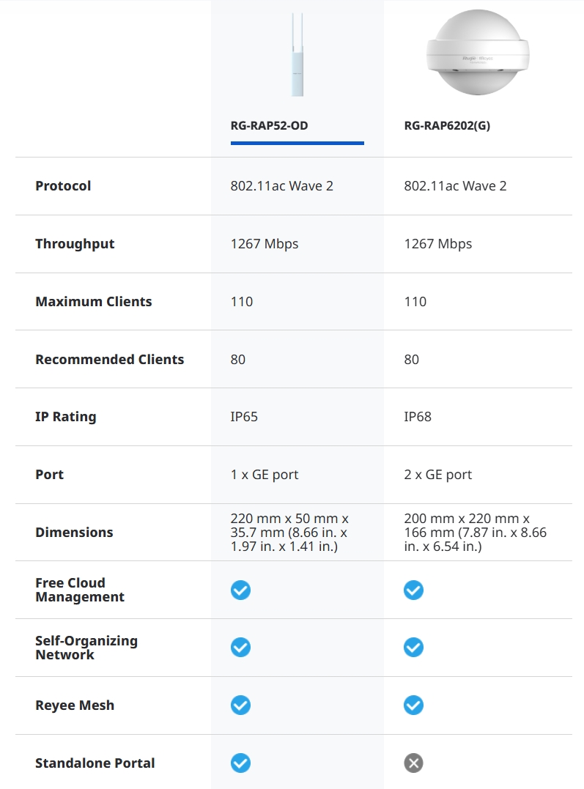Click the Dimensions row label
This screenshot has width=584, height=789.
tap(74, 533)
